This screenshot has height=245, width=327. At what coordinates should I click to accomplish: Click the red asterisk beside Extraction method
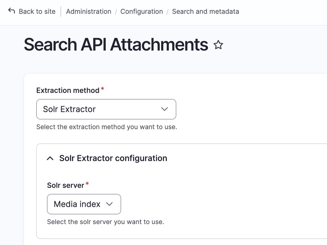point(102,89)
